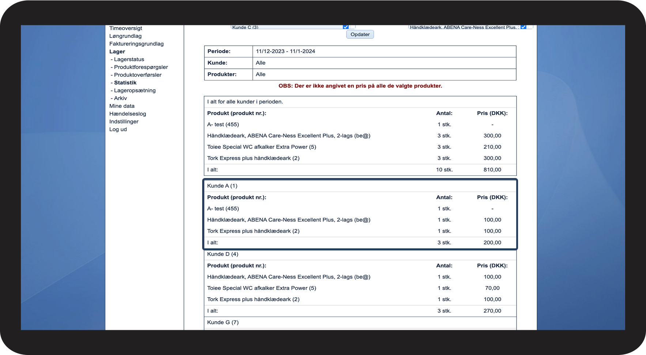The image size is (646, 355).
Task: Open Lageropsætning settings page
Action: coord(135,90)
